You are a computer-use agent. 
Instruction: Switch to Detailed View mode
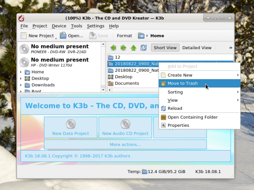(197, 47)
